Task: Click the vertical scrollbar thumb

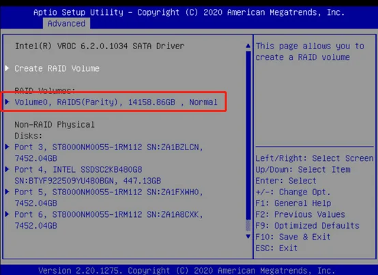Action: [248, 135]
